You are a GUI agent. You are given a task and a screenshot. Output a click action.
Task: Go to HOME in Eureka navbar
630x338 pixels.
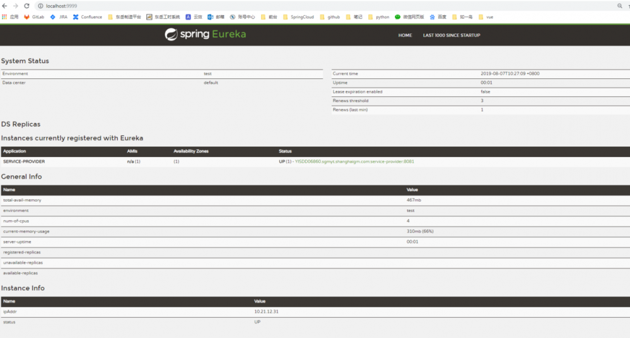pyautogui.click(x=405, y=35)
